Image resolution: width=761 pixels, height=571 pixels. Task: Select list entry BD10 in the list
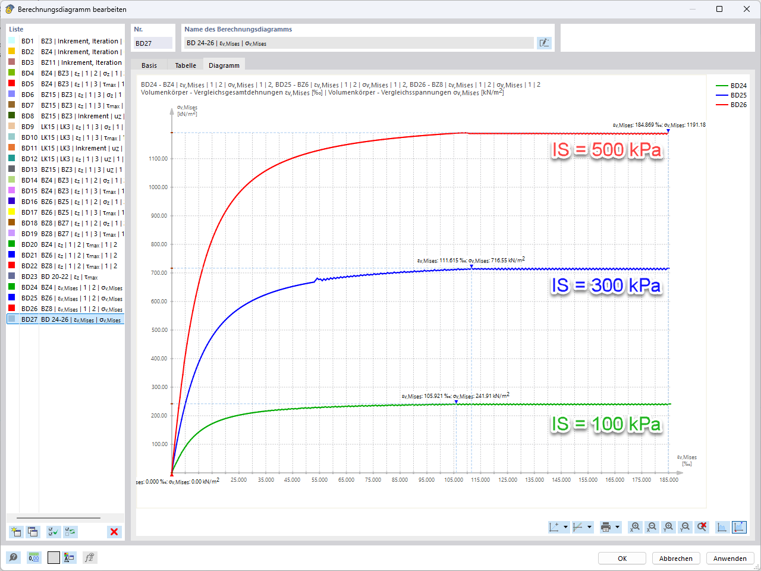click(x=65, y=137)
